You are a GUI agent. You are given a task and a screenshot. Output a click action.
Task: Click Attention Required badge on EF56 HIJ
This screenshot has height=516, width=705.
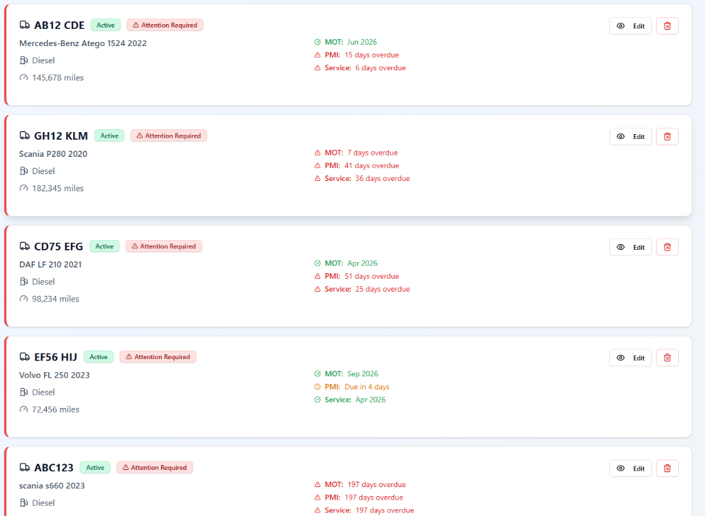pos(158,356)
